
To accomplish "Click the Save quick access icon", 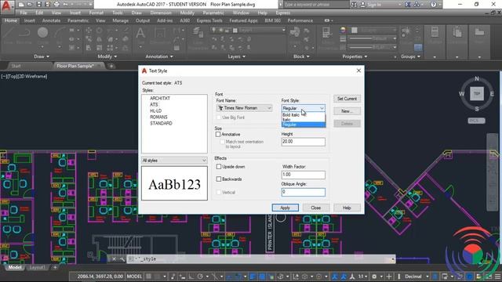I will point(38,5).
